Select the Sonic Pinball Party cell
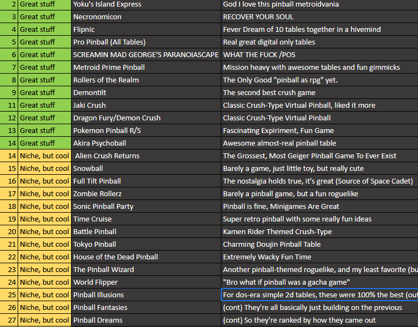 146,207
